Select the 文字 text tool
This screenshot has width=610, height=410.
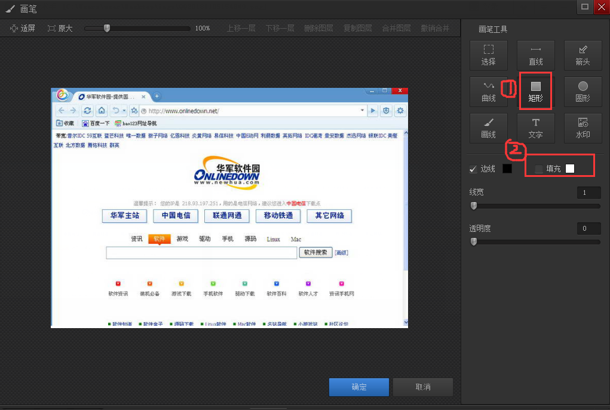pyautogui.click(x=535, y=128)
